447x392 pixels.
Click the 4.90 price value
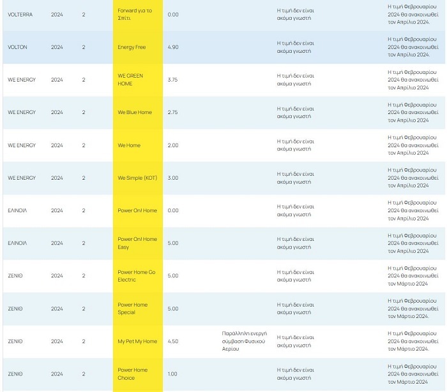pyautogui.click(x=173, y=47)
